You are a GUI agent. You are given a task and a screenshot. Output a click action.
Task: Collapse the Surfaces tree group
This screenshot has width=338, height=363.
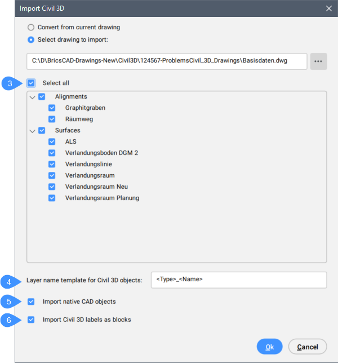tap(32, 131)
